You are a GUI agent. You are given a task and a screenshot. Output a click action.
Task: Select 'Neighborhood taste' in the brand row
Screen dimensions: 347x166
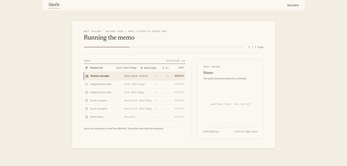[101, 84]
